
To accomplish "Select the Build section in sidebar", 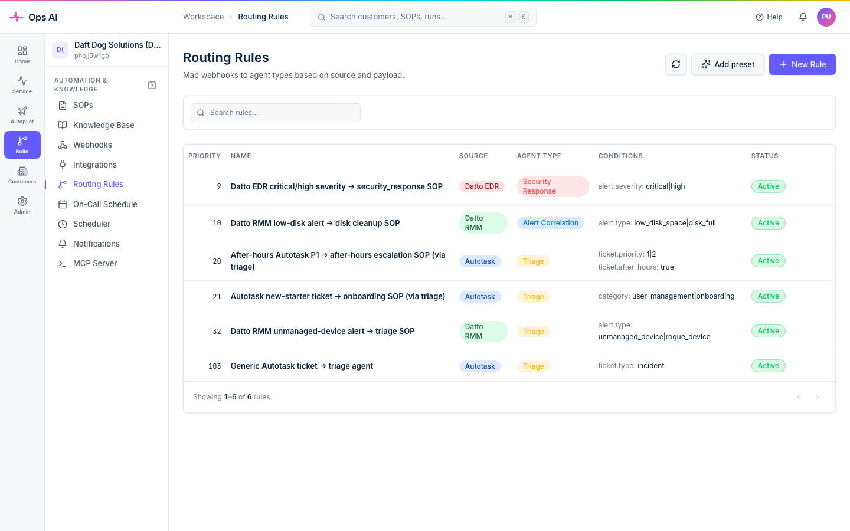I will pyautogui.click(x=22, y=145).
